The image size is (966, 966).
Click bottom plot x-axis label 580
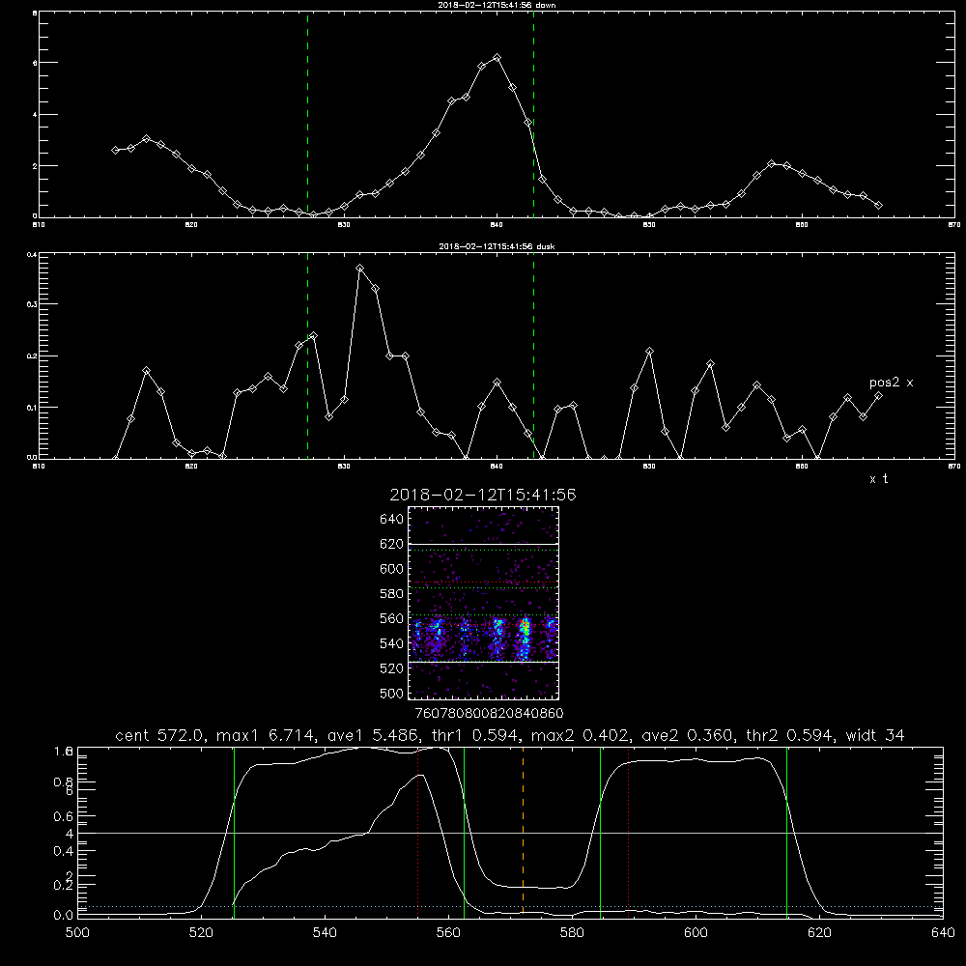click(572, 933)
